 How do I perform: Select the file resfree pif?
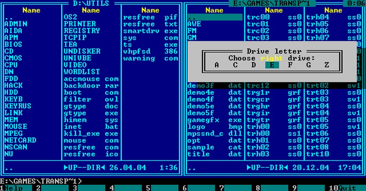(x=150, y=17)
